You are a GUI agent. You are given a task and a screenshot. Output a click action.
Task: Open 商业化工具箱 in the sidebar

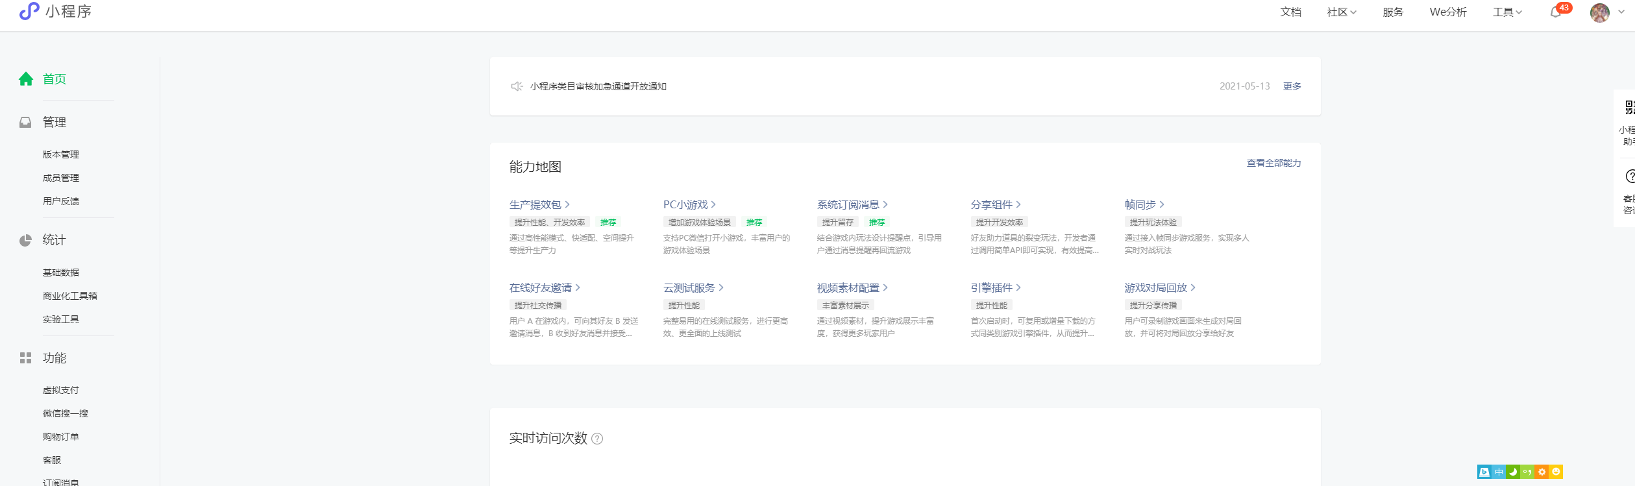point(70,296)
